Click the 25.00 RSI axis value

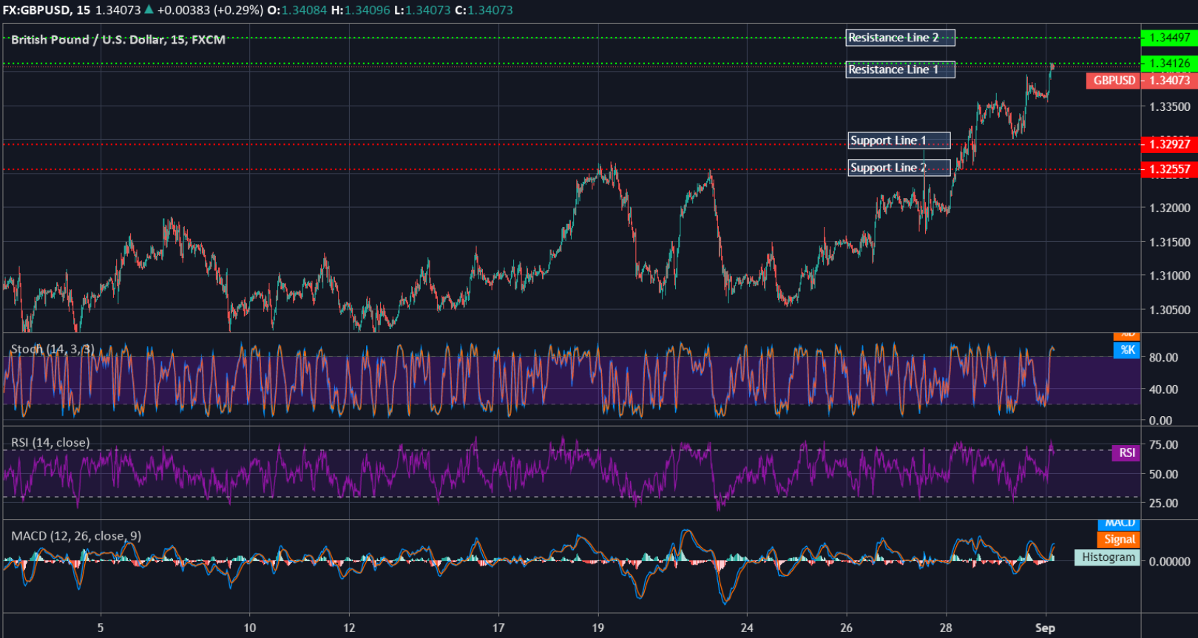1163,503
